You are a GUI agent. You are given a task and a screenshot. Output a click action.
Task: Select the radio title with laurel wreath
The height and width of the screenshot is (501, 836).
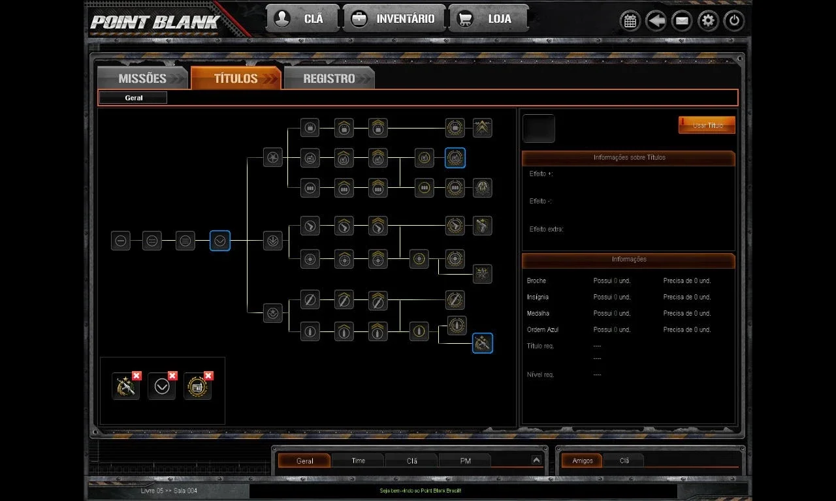[x=455, y=157]
